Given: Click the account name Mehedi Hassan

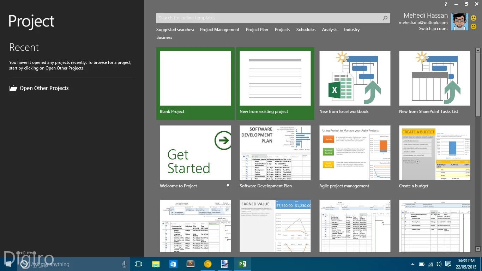Looking at the screenshot, I should [426, 16].
